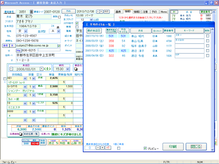
Task: Click the plus button beside 2010/12/08
Action: click(101, 12)
